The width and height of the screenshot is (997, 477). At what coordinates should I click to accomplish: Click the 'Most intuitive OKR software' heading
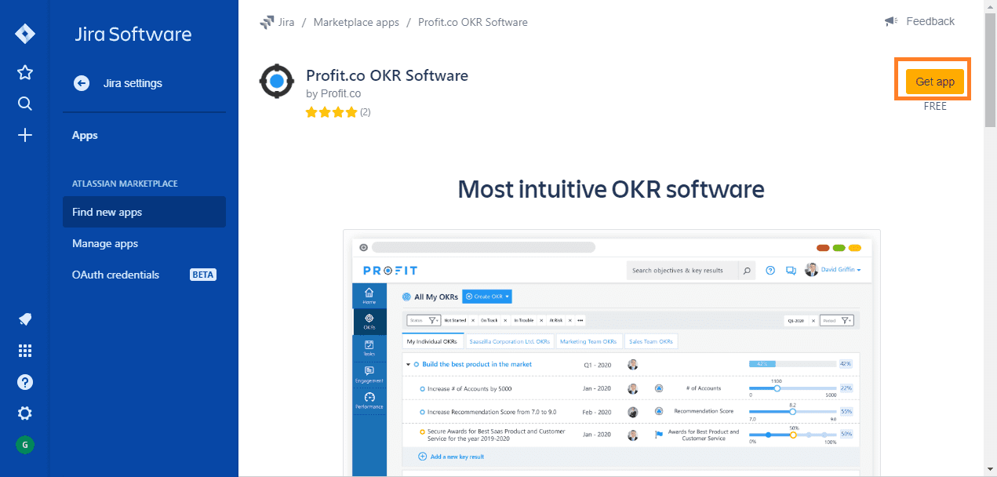(611, 189)
